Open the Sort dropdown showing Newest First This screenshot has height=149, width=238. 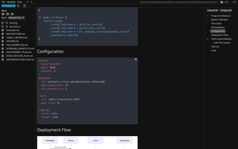(x=16, y=18)
